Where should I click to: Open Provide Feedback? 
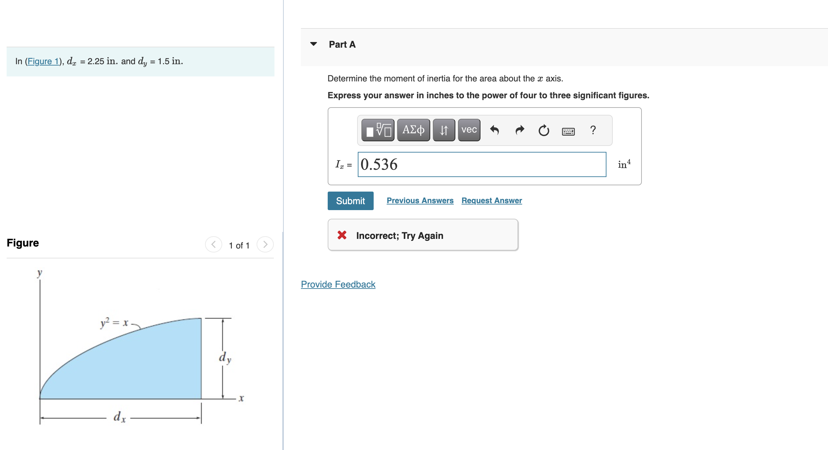(338, 284)
